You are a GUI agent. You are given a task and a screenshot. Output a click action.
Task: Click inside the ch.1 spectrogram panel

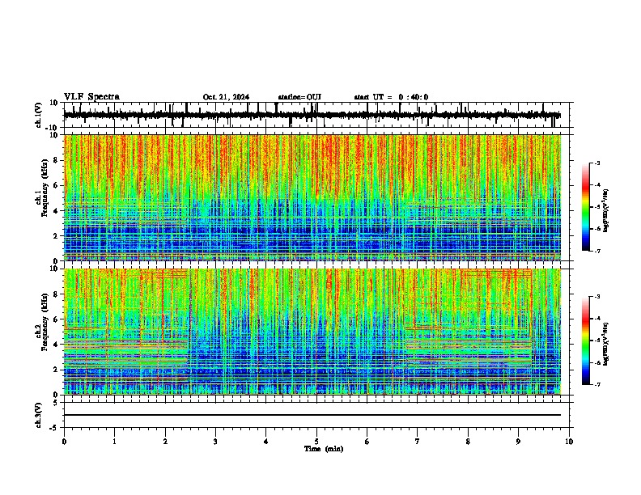(312, 197)
